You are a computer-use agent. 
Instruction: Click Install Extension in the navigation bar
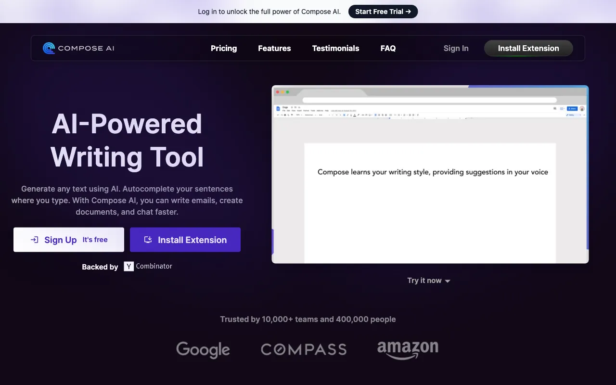pos(528,48)
